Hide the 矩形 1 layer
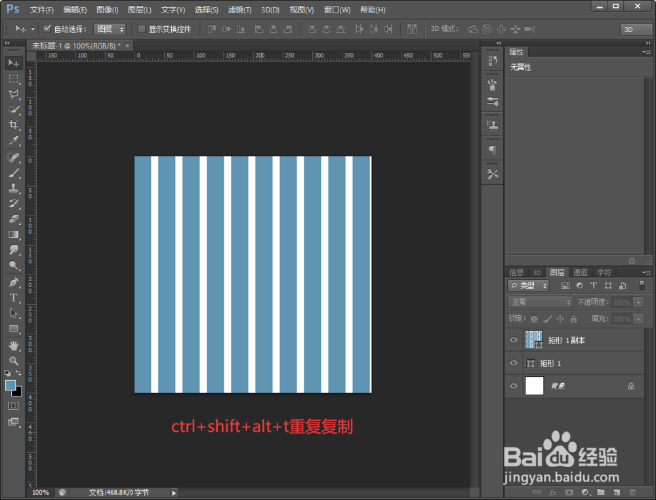656x500 pixels. (x=514, y=363)
